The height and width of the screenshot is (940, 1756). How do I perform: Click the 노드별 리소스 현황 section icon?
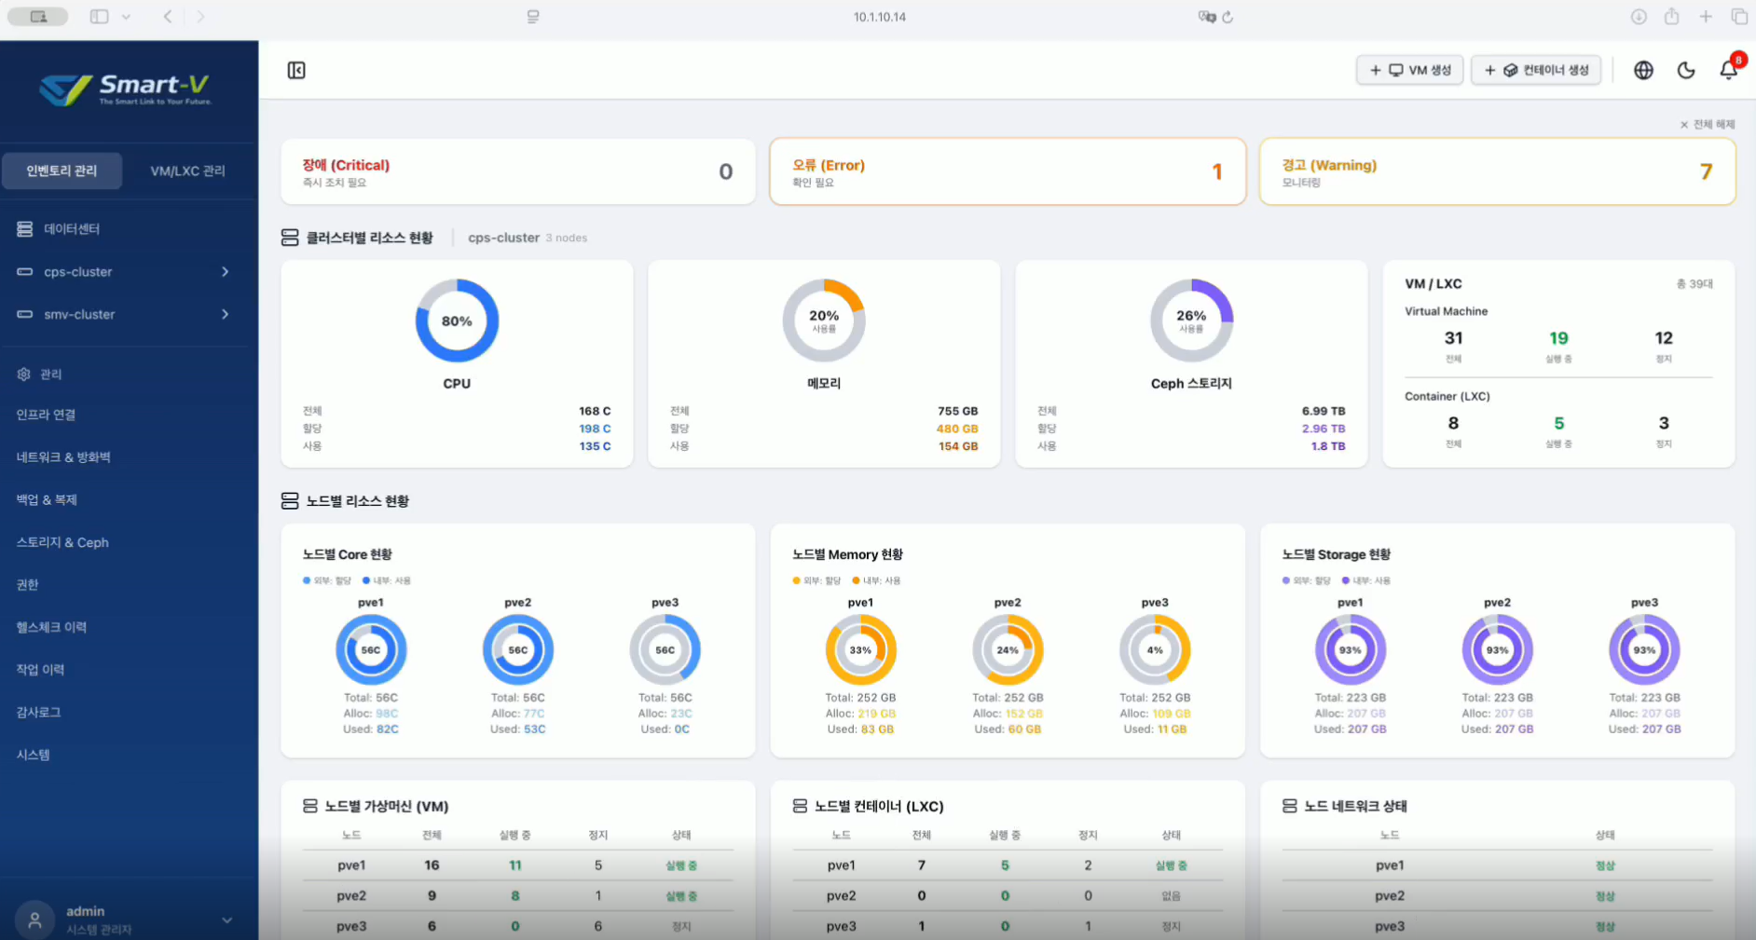(290, 501)
